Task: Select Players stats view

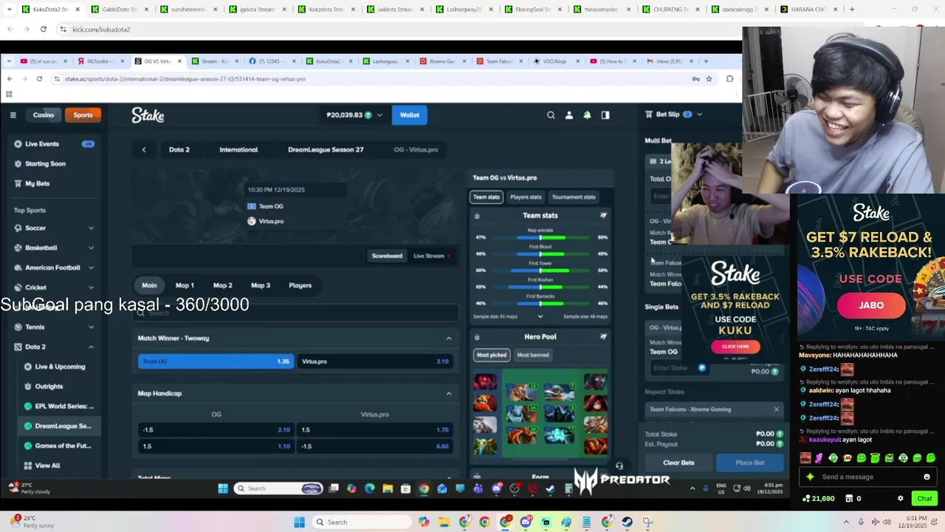Action: [526, 197]
